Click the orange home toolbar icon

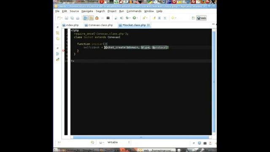pyautogui.click(x=97, y=18)
